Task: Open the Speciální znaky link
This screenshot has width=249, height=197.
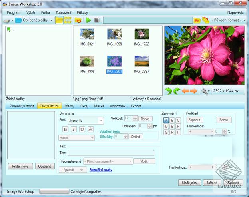Action: coord(100,170)
